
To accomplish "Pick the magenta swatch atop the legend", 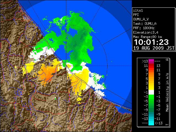I will coord(151,60).
